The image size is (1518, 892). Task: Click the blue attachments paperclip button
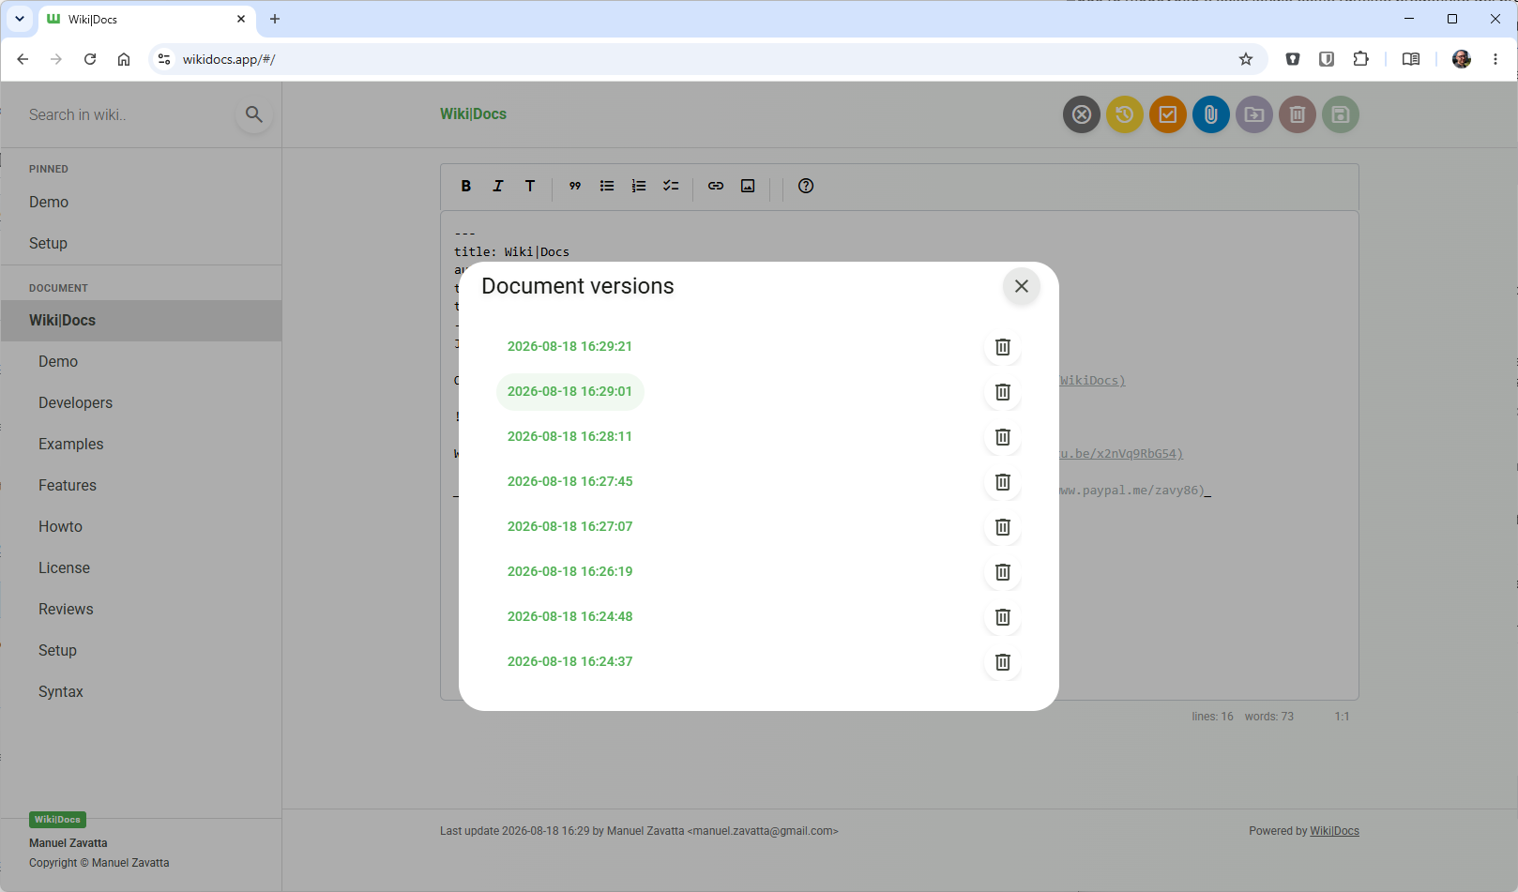(1211, 114)
